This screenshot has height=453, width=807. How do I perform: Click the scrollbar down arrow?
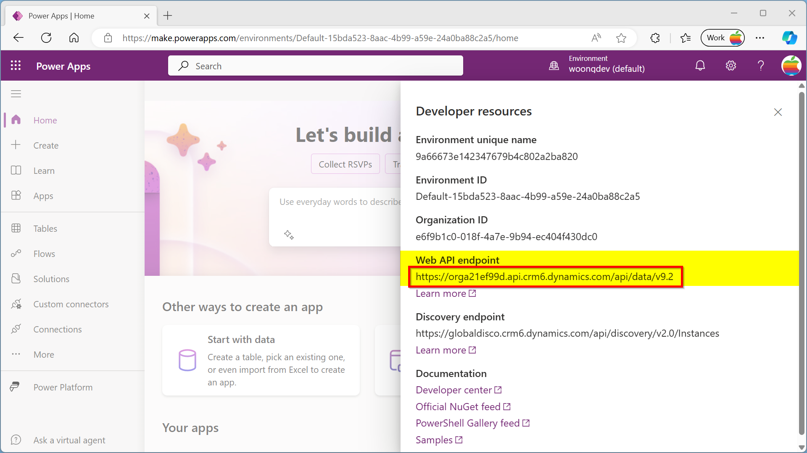point(802,448)
